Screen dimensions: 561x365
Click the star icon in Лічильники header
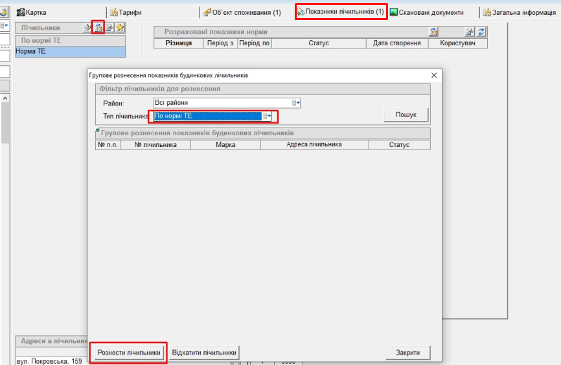pyautogui.click(x=120, y=28)
